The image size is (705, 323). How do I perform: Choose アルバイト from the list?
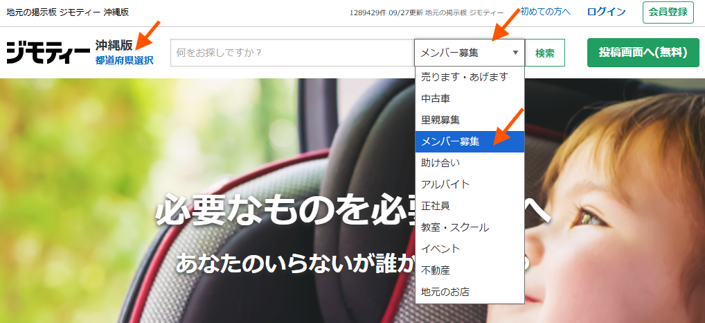pyautogui.click(x=445, y=184)
